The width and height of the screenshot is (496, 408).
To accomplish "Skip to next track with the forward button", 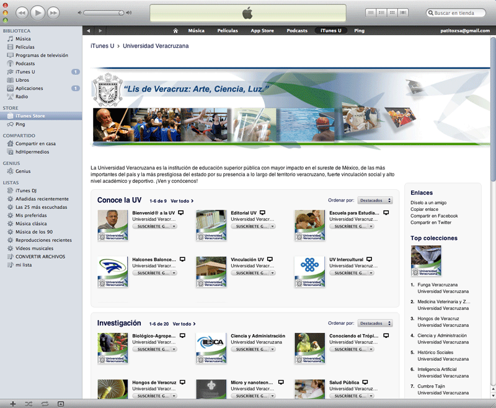I will pyautogui.click(x=53, y=12).
